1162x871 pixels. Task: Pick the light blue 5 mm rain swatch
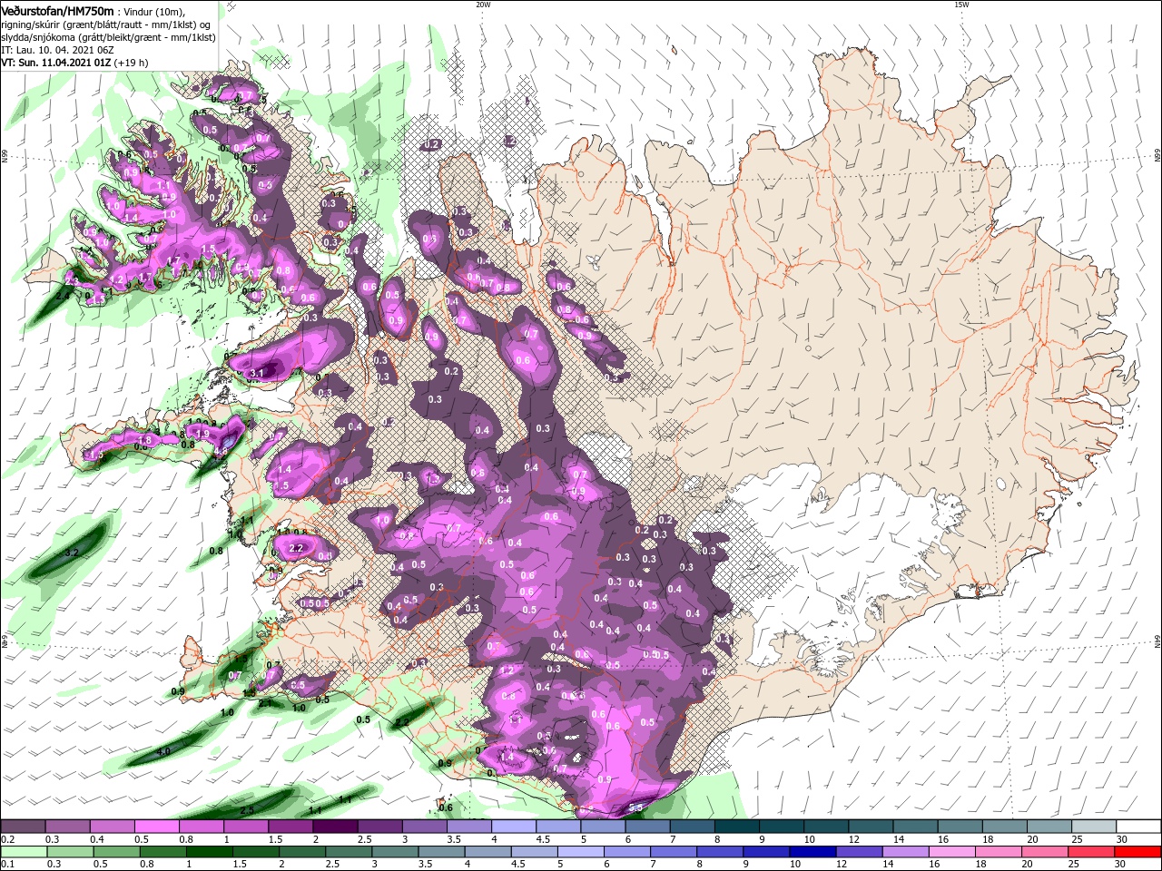[x=581, y=852]
